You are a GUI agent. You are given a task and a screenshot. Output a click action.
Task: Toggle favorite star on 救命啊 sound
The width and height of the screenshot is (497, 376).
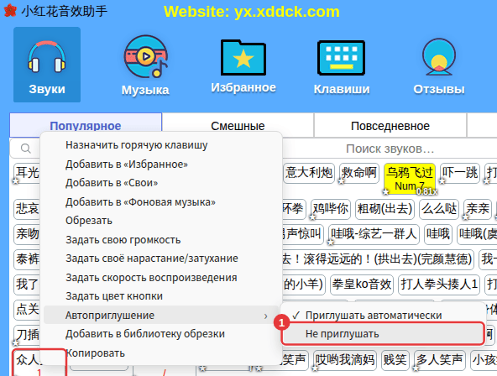[x=341, y=181]
